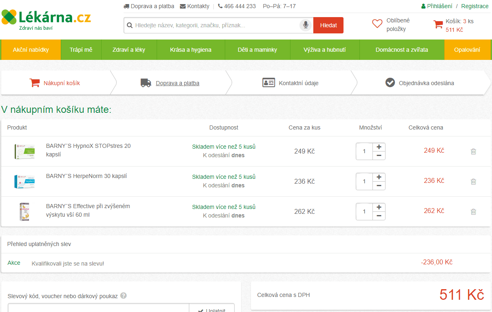Decrease HerpeNorm quantity with minus
This screenshot has height=312, width=492.
point(379,186)
